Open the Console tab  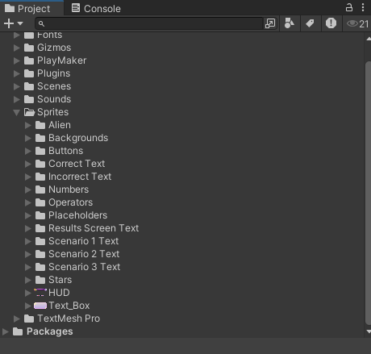click(x=96, y=9)
